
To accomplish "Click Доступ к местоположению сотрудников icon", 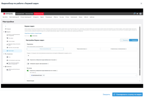I will (x=7, y=35).
